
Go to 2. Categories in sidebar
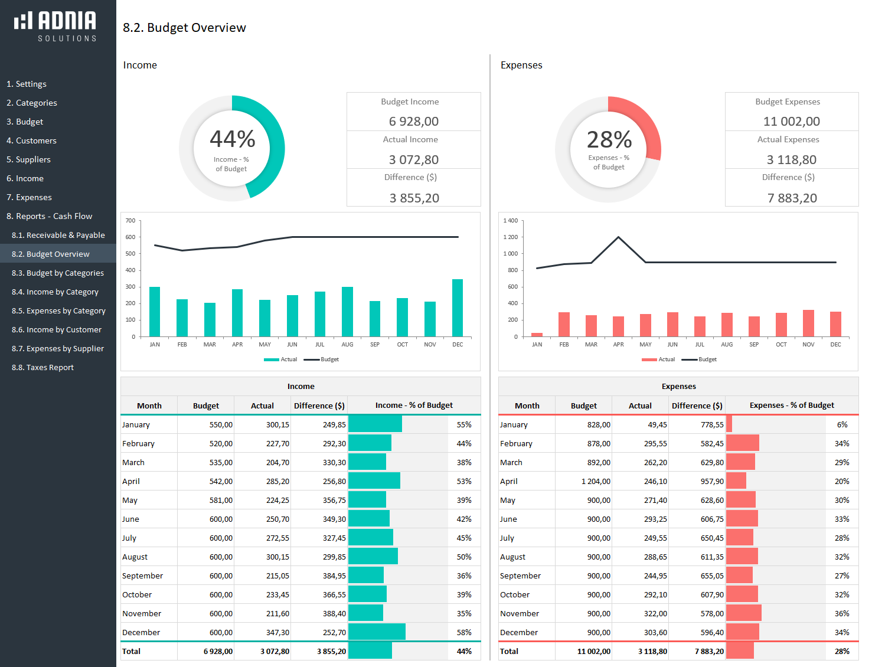pyautogui.click(x=32, y=103)
